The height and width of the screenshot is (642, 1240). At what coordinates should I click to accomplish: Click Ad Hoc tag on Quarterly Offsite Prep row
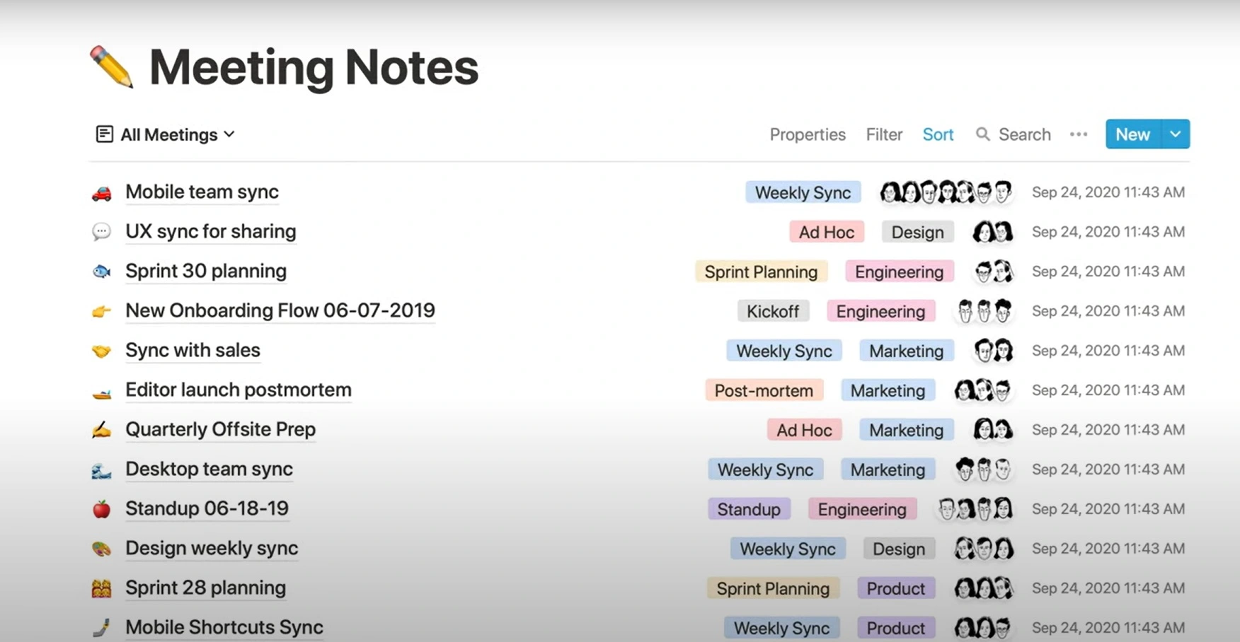[x=804, y=430]
